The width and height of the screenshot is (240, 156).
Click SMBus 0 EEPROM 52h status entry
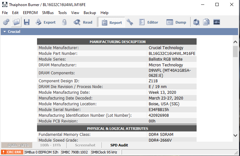pyautogui.click(x=41, y=152)
